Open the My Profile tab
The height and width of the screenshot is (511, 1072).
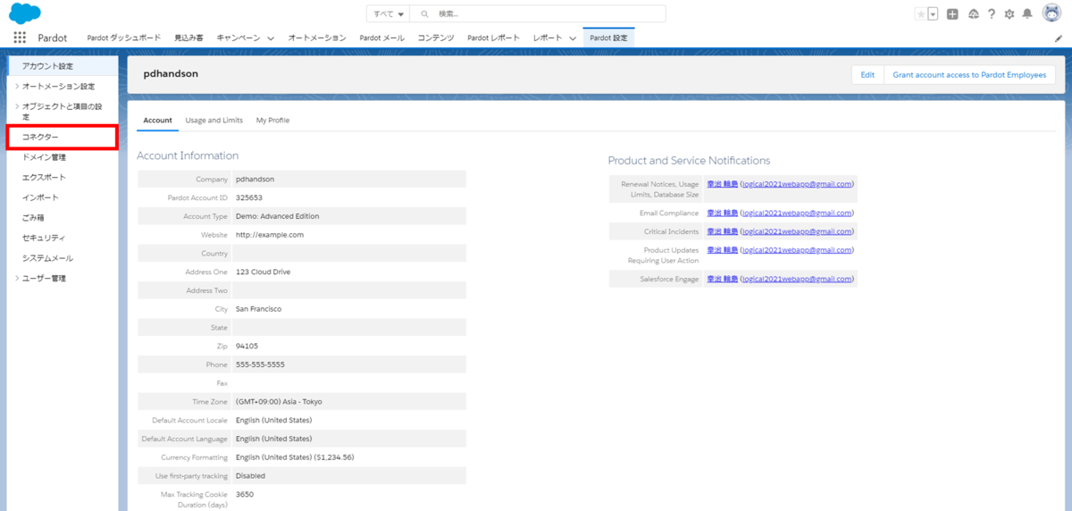pos(272,120)
